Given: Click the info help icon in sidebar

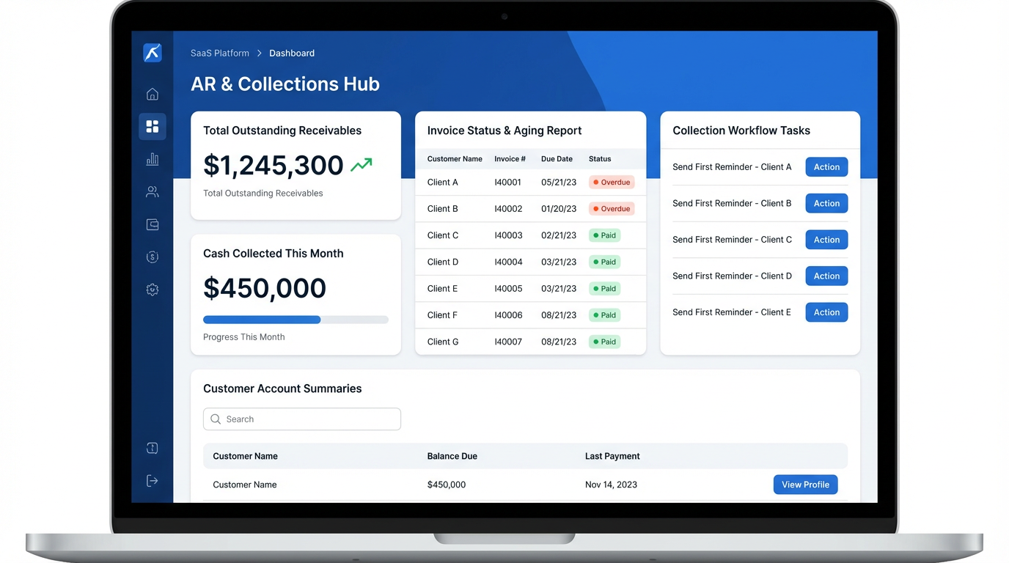Looking at the screenshot, I should [153, 448].
